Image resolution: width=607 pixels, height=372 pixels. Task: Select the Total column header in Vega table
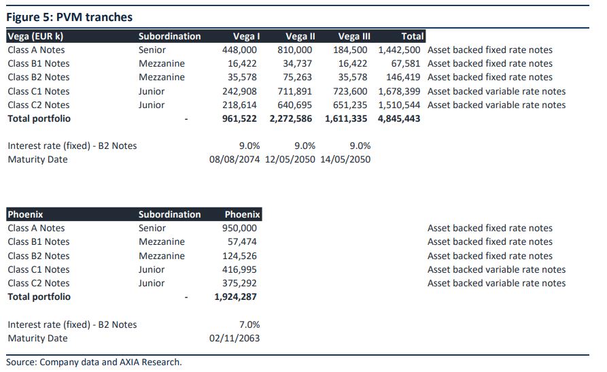(x=413, y=37)
